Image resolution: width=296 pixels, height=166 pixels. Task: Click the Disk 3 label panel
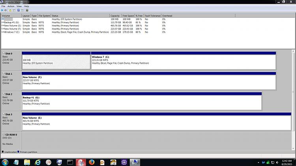click(11, 121)
